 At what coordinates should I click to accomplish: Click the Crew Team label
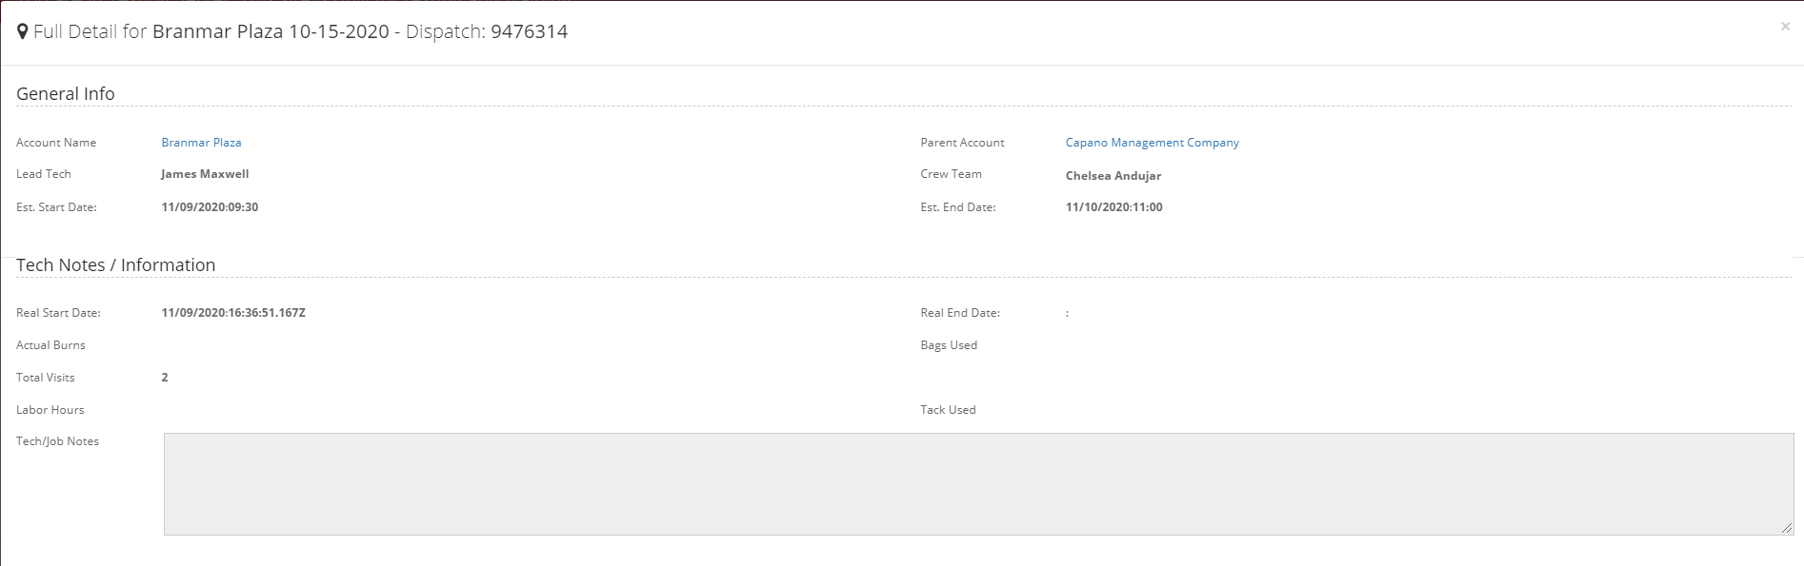951,174
